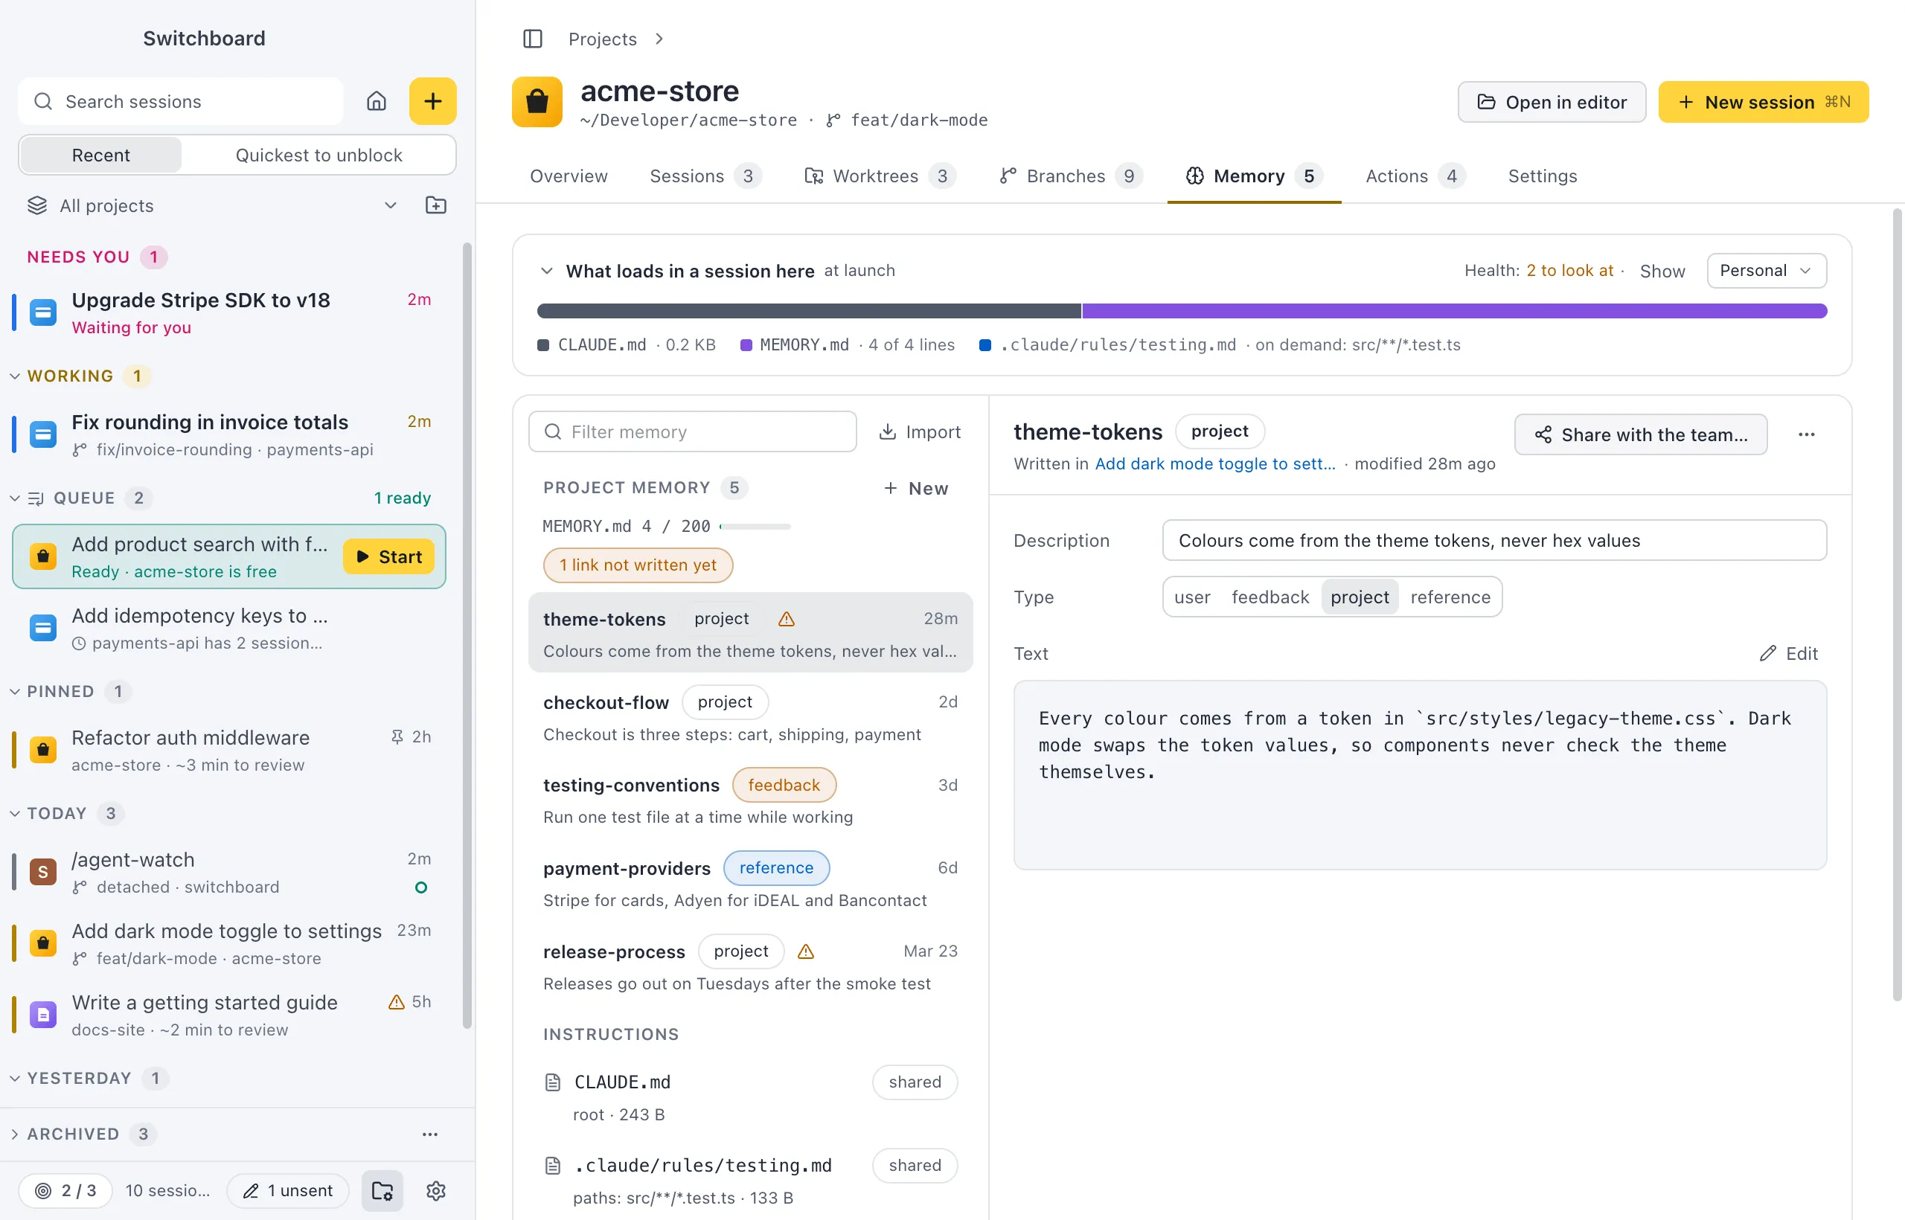
Task: Expand the Archived section
Action: pos(15,1134)
